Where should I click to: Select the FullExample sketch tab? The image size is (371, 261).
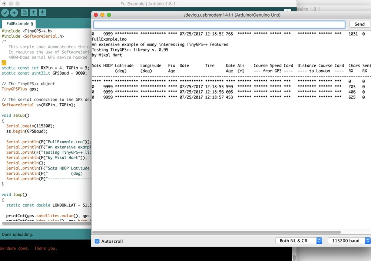pyautogui.click(x=20, y=24)
